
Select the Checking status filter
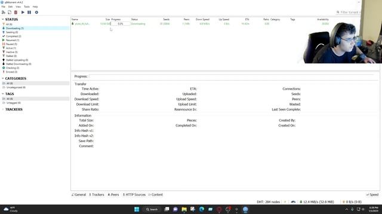[x=13, y=68]
